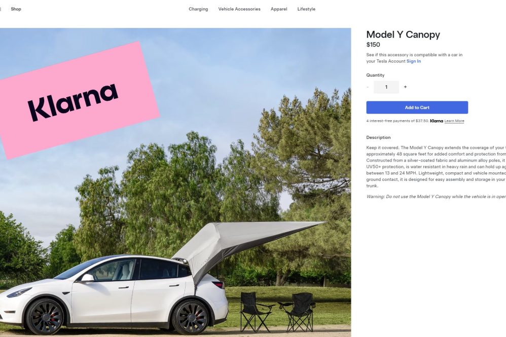Click the Quantity label

coord(375,75)
